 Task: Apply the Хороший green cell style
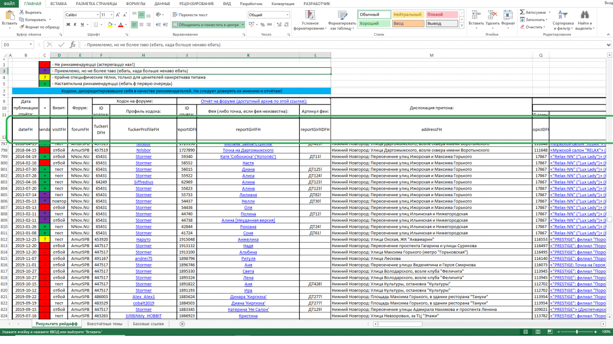(373, 23)
